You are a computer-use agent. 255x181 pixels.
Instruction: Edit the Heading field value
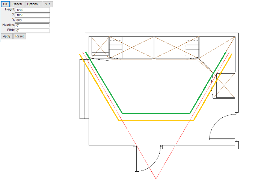click(32, 25)
